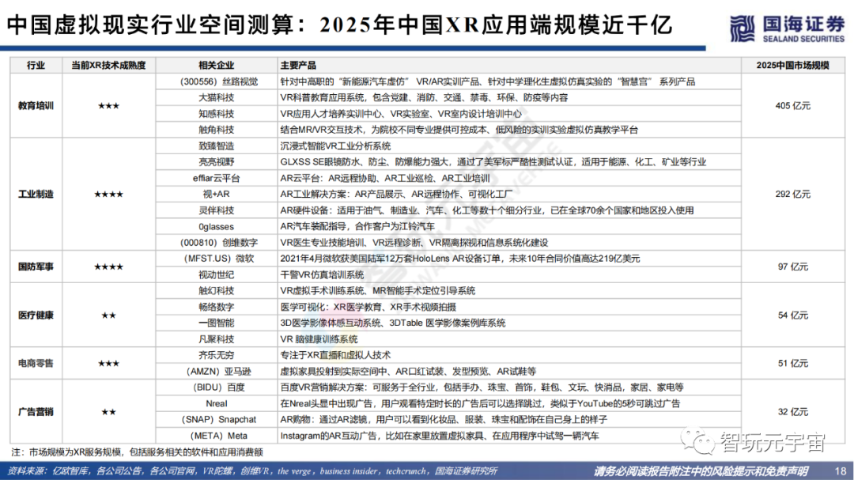Click the (SNAP) Snapchat company cell
This screenshot has width=854, height=480.
(216, 420)
